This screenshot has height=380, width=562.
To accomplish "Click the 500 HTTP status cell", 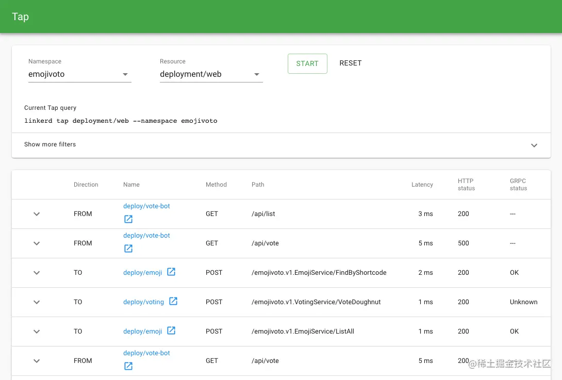I will pyautogui.click(x=464, y=243).
